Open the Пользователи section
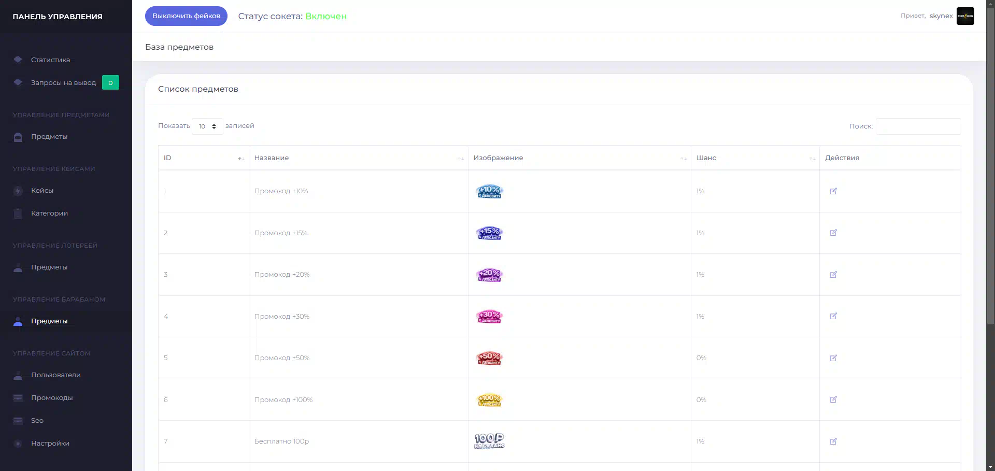This screenshot has height=471, width=995. click(x=55, y=375)
